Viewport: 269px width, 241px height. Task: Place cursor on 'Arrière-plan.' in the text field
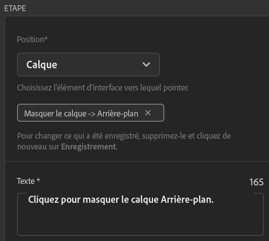click(x=187, y=200)
